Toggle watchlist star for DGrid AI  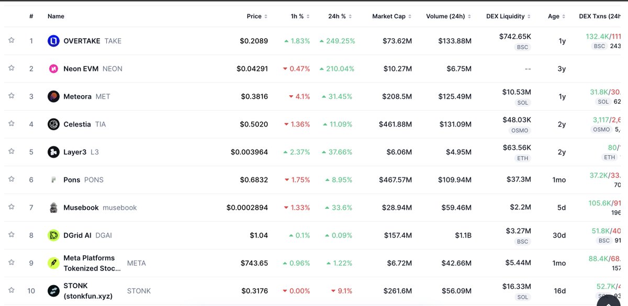click(x=11, y=234)
